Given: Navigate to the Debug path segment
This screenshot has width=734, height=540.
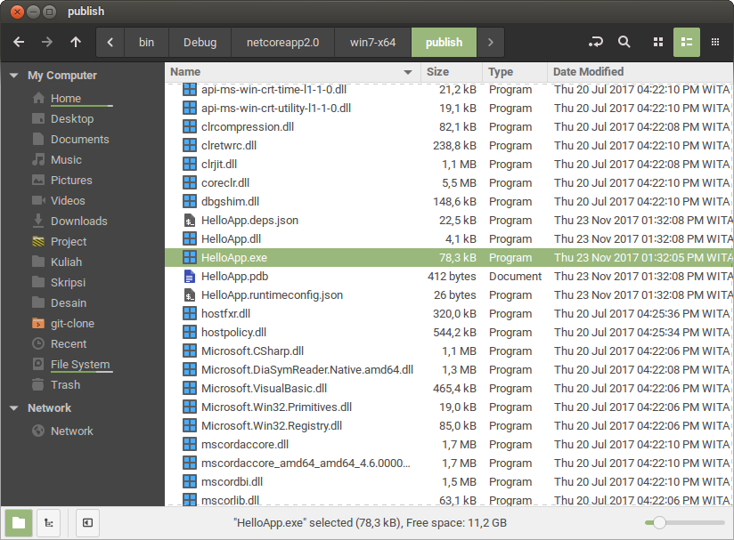Looking at the screenshot, I should pyautogui.click(x=200, y=42).
